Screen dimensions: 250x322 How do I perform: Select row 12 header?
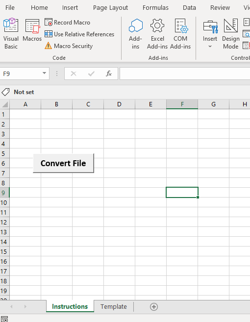[4, 222]
